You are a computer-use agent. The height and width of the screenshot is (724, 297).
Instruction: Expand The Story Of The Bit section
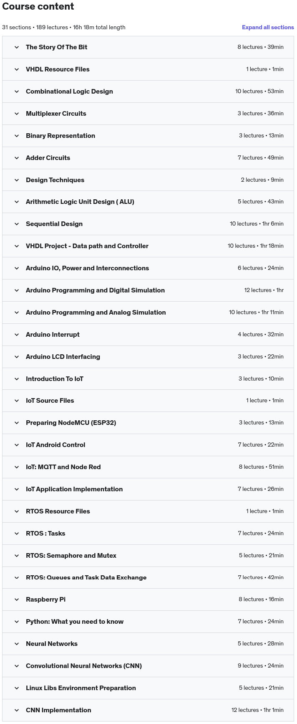coord(148,47)
